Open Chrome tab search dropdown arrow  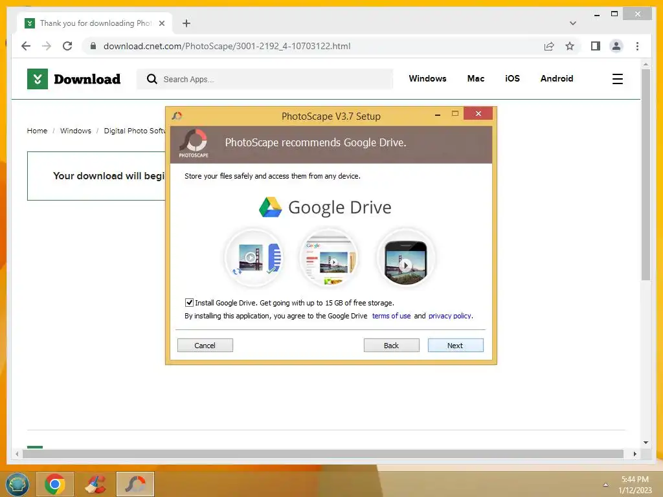(x=573, y=23)
